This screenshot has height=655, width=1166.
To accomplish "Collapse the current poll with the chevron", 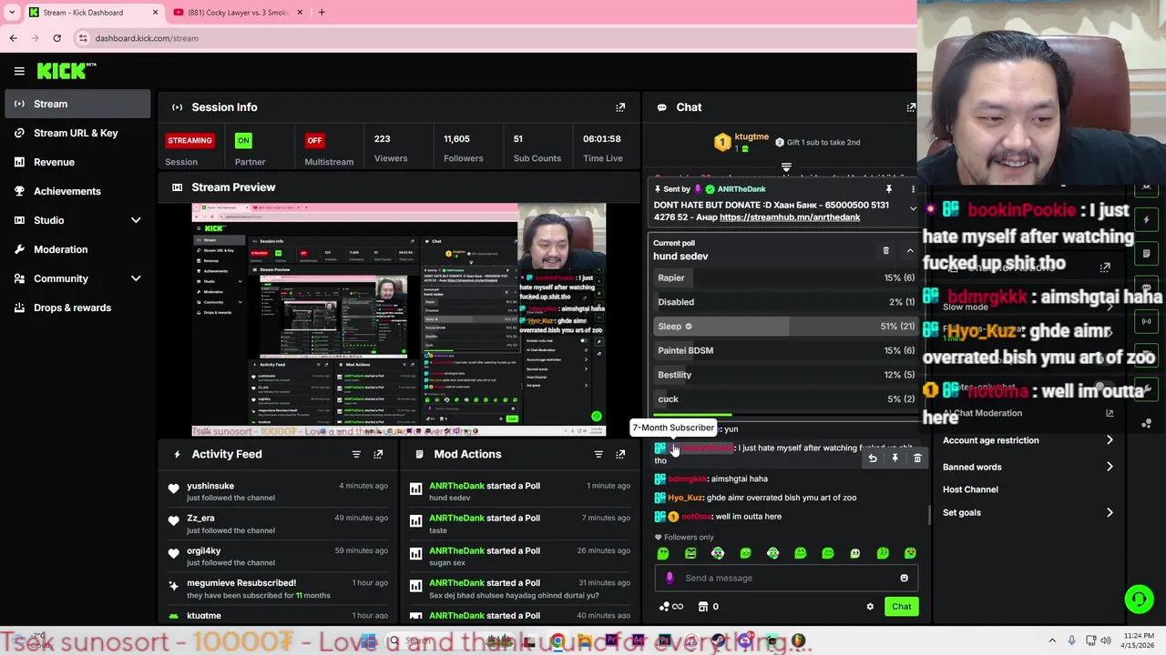I will click(x=910, y=250).
